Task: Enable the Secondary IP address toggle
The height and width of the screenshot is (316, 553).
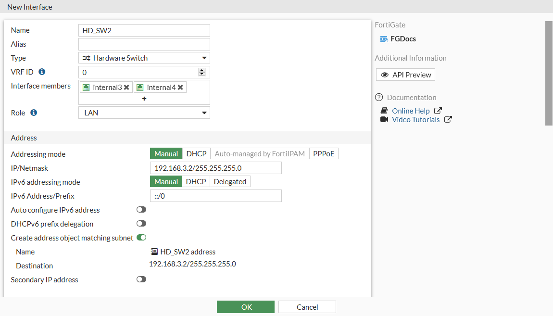Action: click(x=141, y=279)
